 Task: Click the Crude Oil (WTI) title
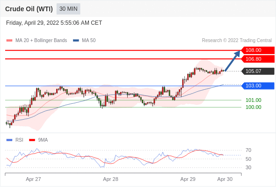(x=29, y=9)
